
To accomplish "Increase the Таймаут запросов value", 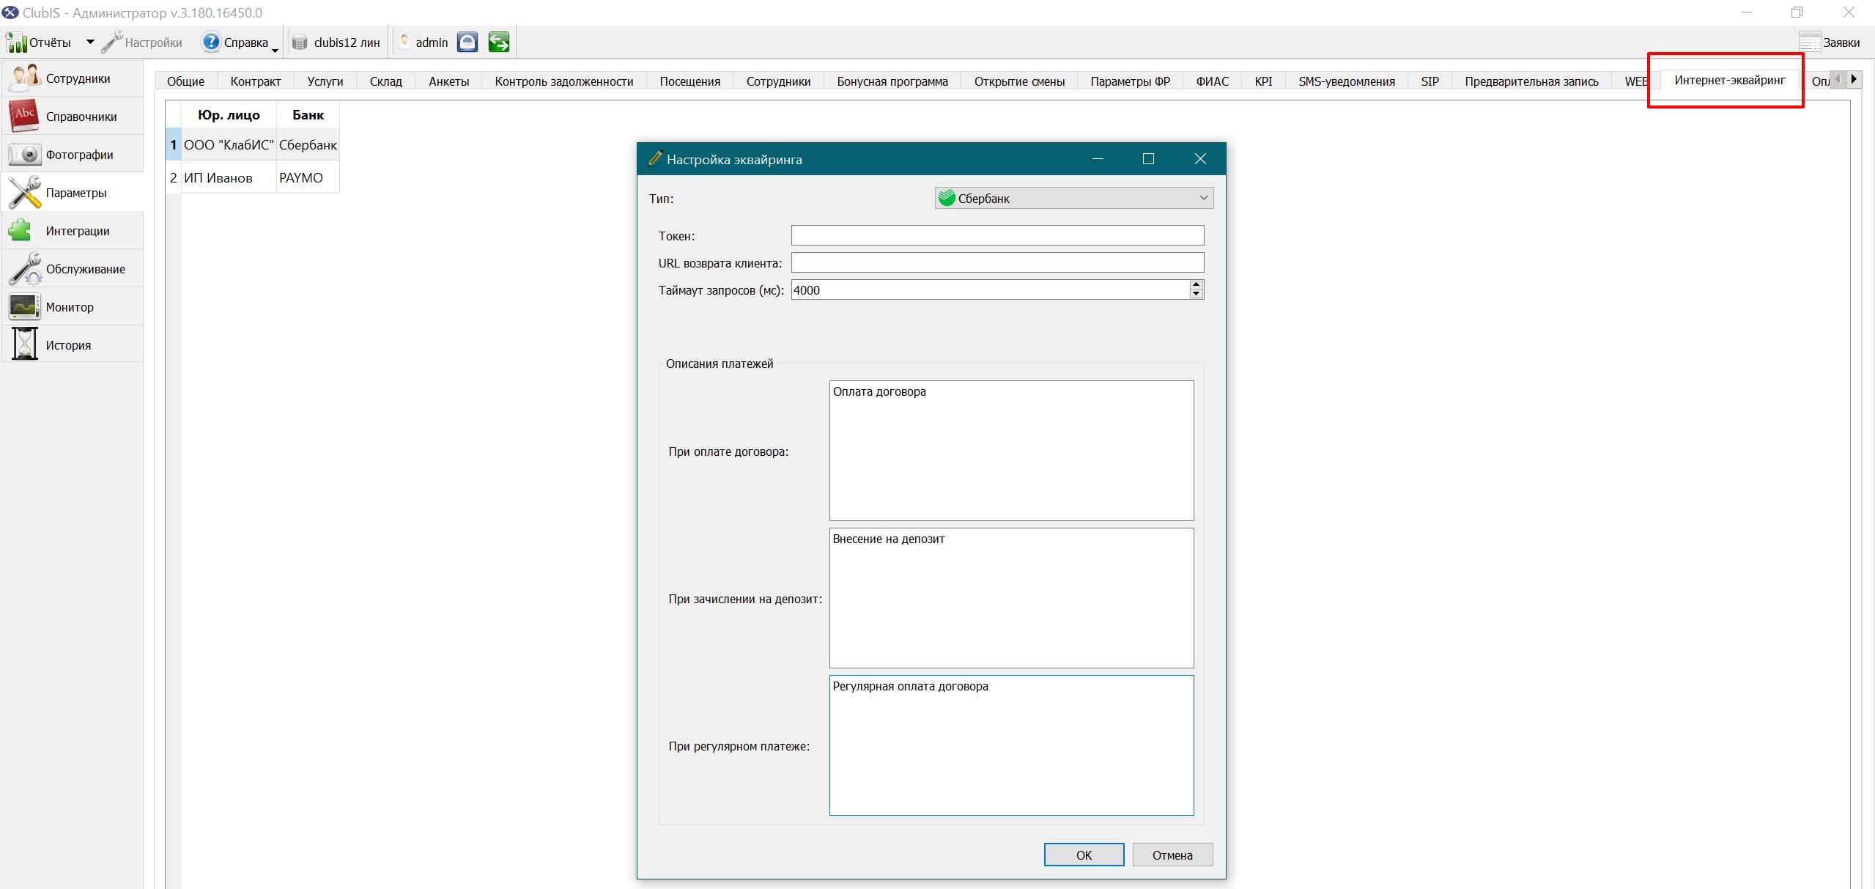I will 1197,285.
